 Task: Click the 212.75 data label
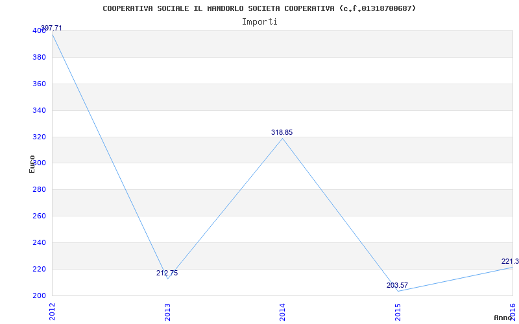click(x=167, y=273)
